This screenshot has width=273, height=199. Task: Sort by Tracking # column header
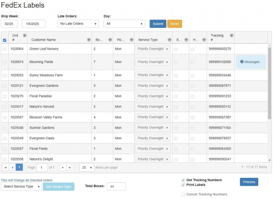coord(217,37)
